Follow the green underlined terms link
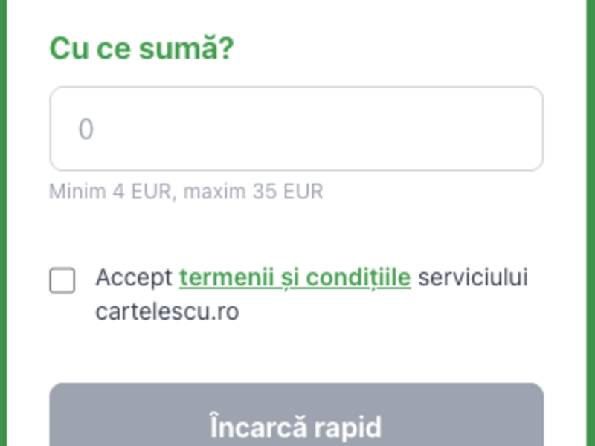The image size is (595, 446). 295,278
